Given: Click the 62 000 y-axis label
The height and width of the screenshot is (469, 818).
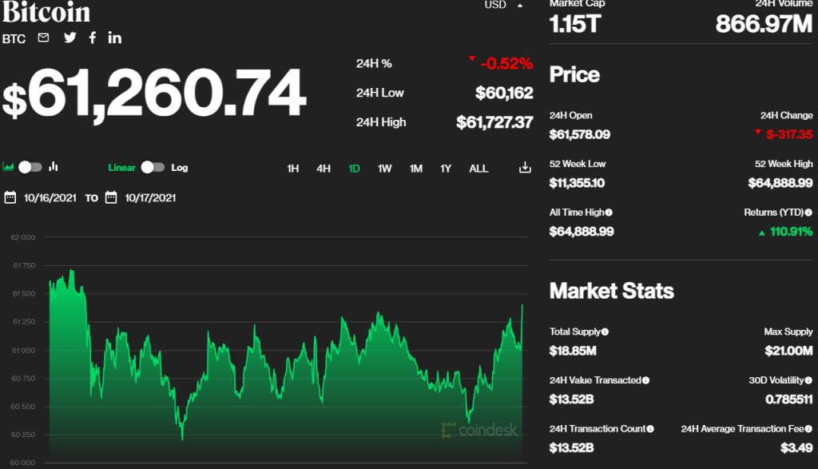Looking at the screenshot, I should tap(23, 237).
